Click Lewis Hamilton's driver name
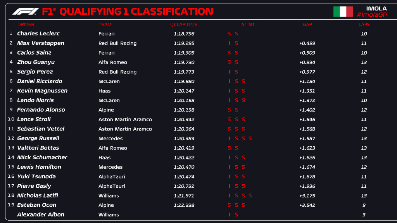The image size is (397, 223). 39,167
